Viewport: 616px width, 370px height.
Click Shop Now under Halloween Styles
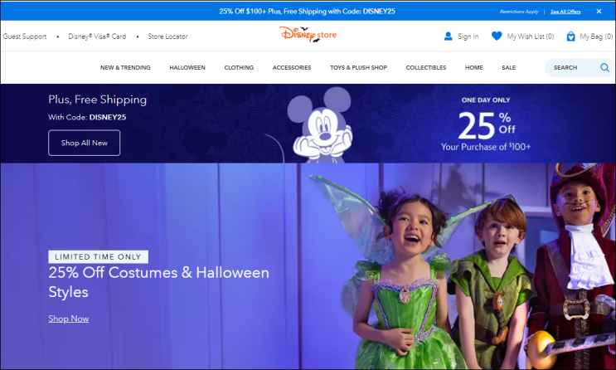(69, 319)
